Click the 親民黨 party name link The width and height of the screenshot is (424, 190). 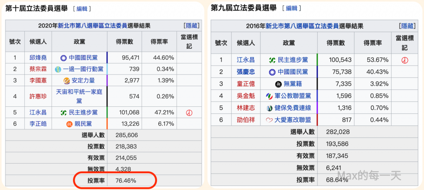click(83, 124)
